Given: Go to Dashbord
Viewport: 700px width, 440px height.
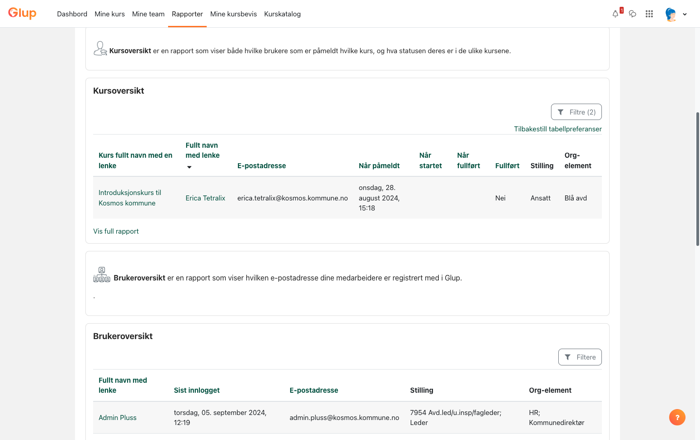Looking at the screenshot, I should tap(72, 14).
